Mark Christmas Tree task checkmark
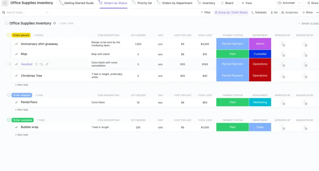 (x=16, y=76)
